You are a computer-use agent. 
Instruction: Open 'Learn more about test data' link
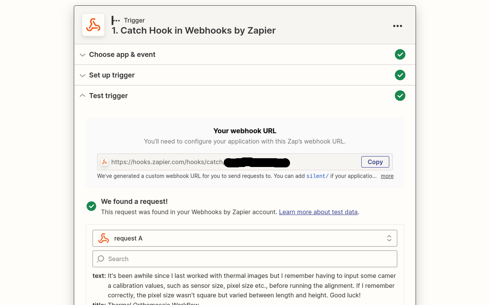click(x=318, y=212)
